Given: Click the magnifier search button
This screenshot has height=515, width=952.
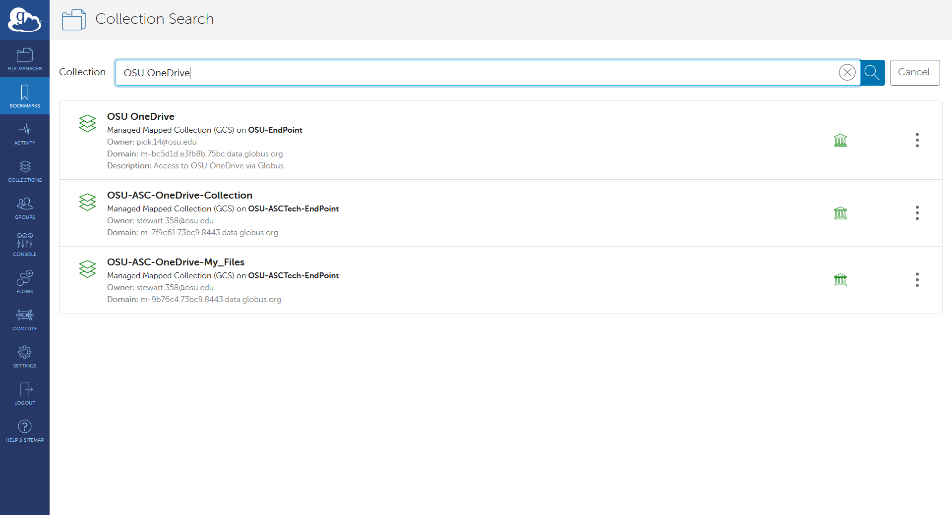Looking at the screenshot, I should [x=872, y=73].
